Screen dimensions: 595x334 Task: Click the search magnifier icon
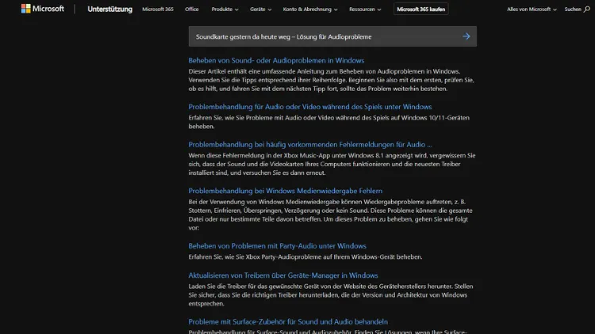(x=586, y=9)
